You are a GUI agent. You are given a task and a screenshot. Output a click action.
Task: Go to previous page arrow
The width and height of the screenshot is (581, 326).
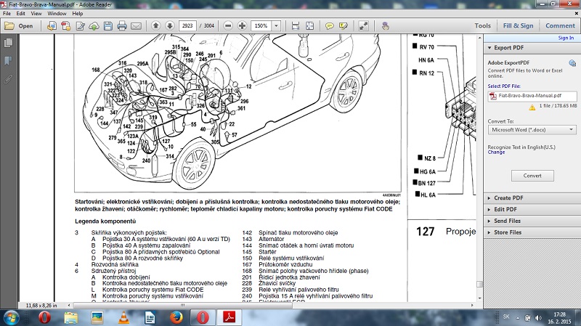pyautogui.click(x=155, y=25)
